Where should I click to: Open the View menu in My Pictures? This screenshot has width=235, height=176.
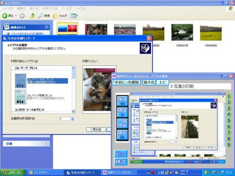coord(34,8)
